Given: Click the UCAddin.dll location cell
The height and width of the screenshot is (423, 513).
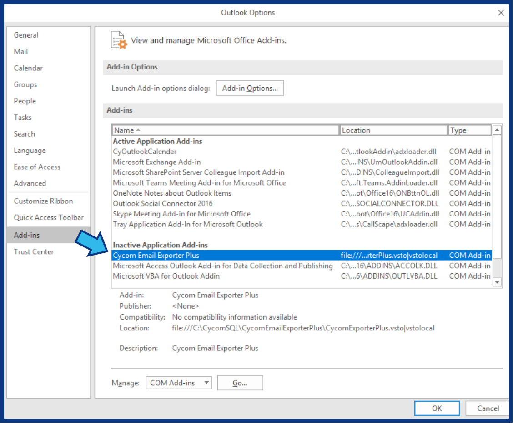Looking at the screenshot, I should 390,214.
